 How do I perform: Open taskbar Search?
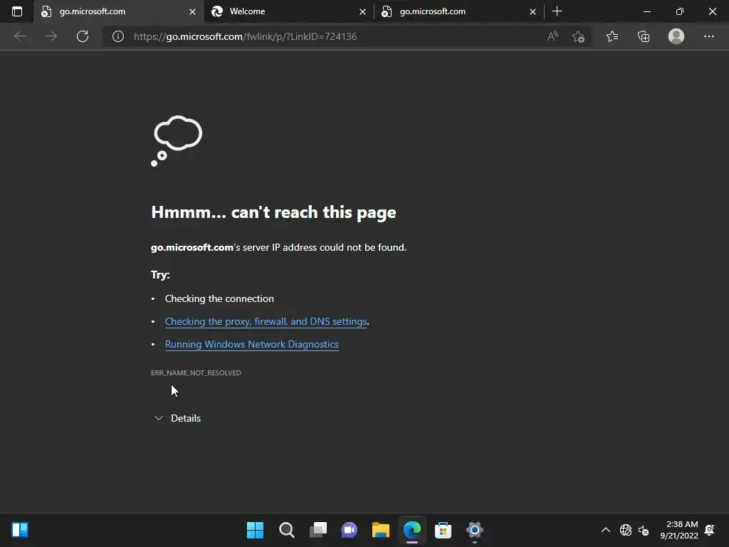pyautogui.click(x=286, y=530)
